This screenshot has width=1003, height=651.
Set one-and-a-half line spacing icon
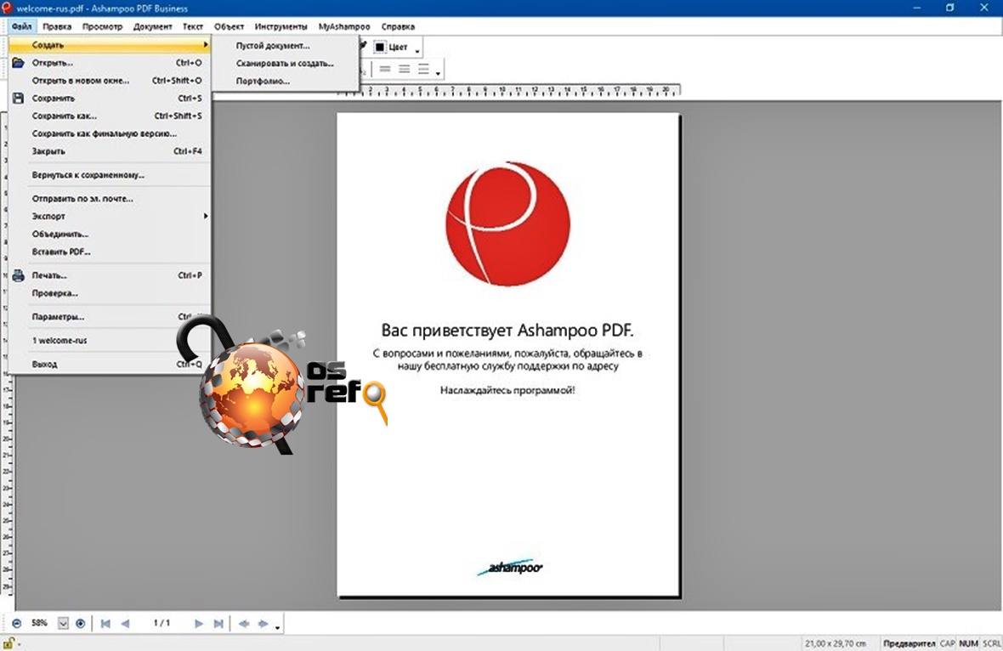[405, 69]
